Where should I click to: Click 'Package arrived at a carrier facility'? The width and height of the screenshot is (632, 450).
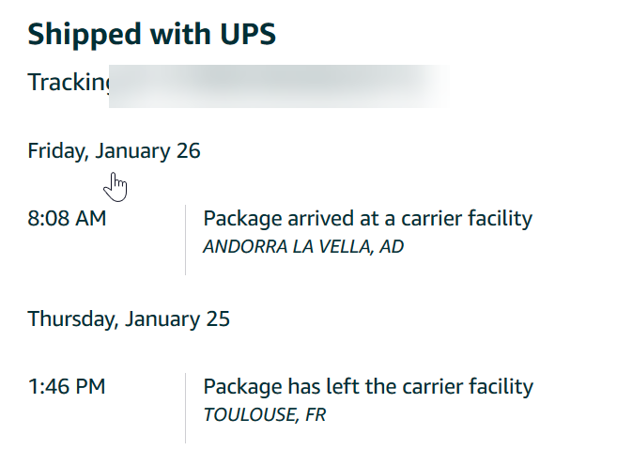pyautogui.click(x=367, y=219)
